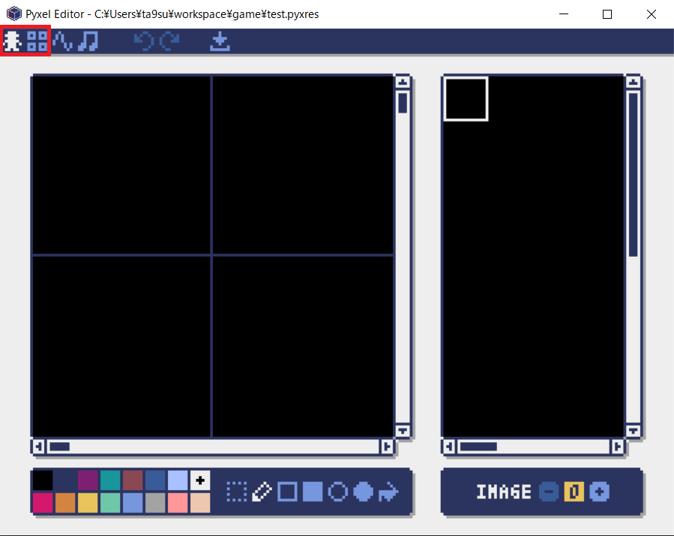Pick the cornflower blue swatch in bottom row
Viewport: 674px width, 536px height.
[133, 503]
